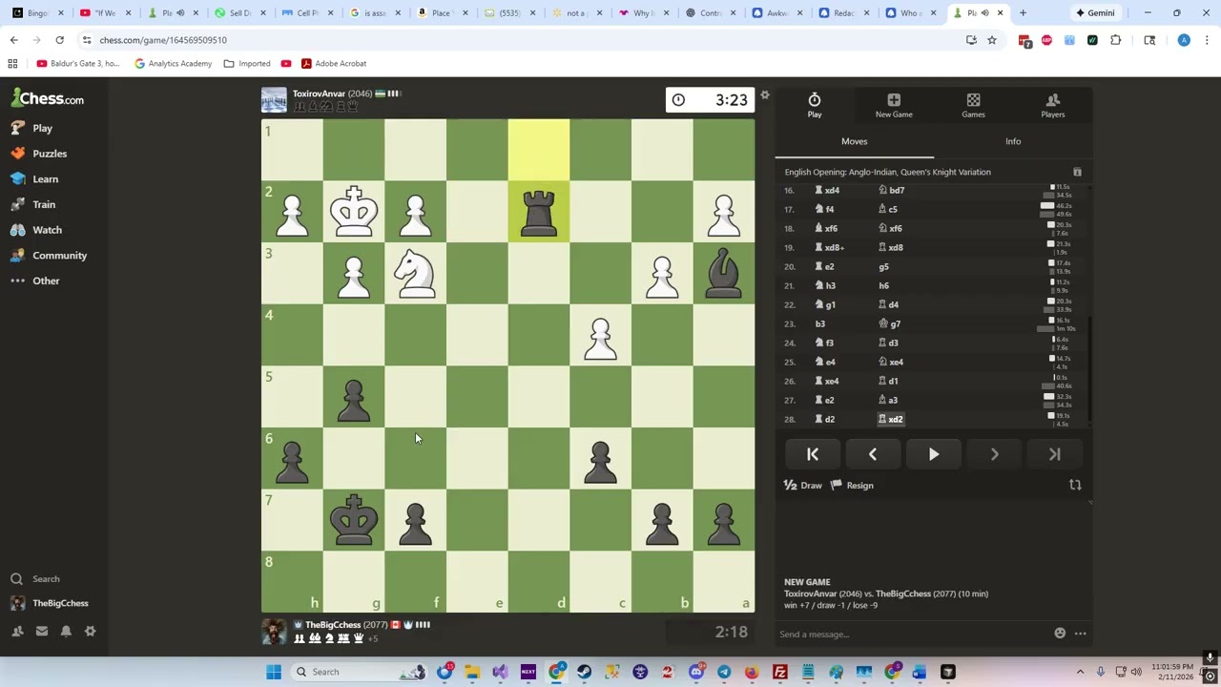Open the Train section

pyautogui.click(x=34, y=204)
